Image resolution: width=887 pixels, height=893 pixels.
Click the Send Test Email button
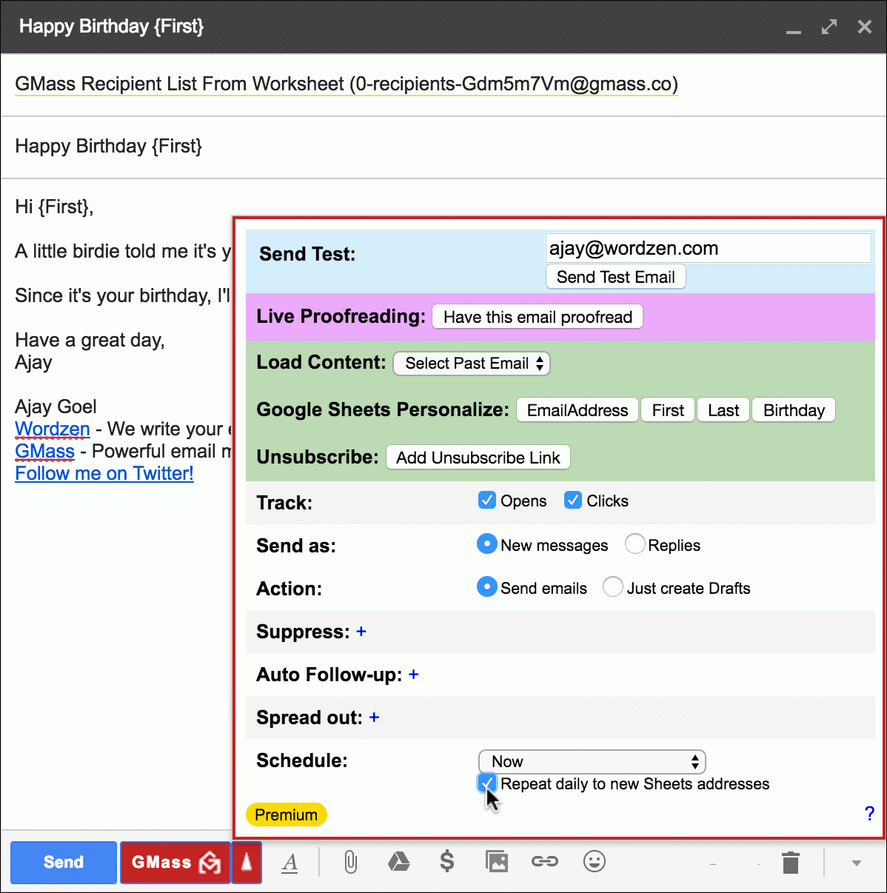click(615, 276)
